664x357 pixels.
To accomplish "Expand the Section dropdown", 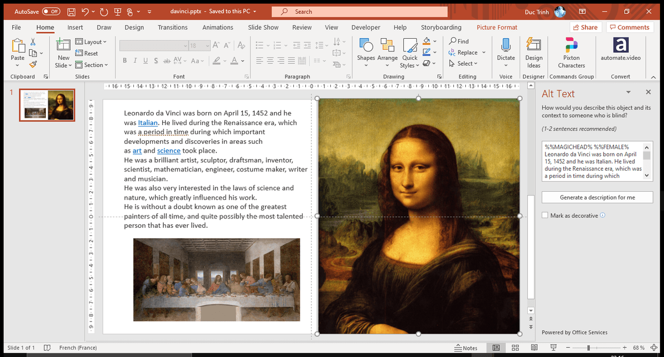I will [x=91, y=65].
